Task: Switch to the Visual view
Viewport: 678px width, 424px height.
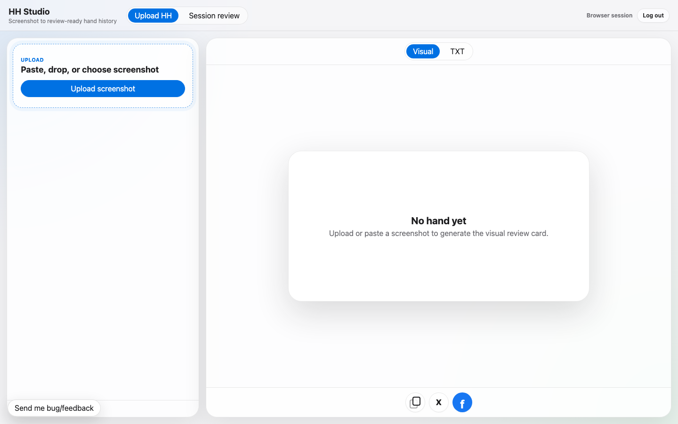Action: point(423,51)
